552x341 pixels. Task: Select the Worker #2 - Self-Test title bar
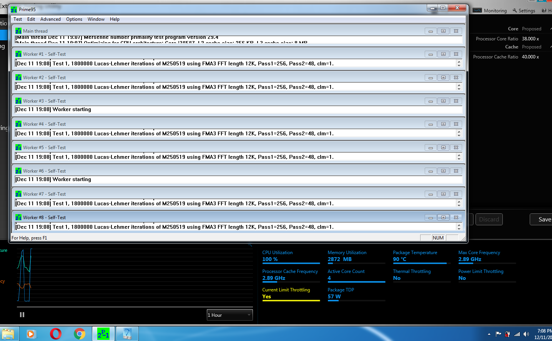[x=238, y=78]
